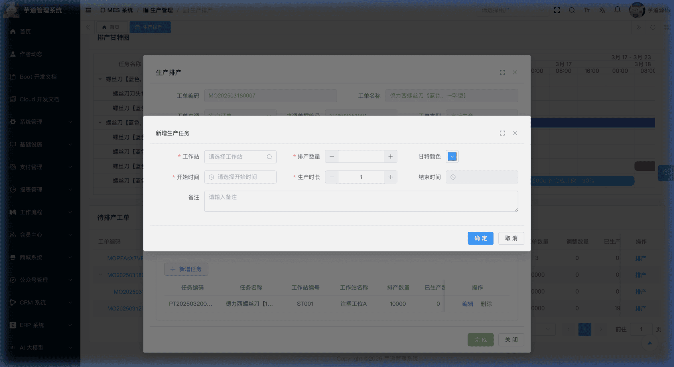Click the refresh icon near top right
The width and height of the screenshot is (674, 367).
(653, 27)
